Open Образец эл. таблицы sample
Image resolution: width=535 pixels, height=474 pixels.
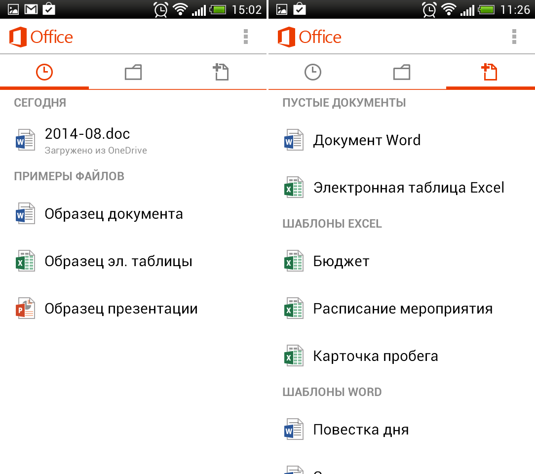133,261
